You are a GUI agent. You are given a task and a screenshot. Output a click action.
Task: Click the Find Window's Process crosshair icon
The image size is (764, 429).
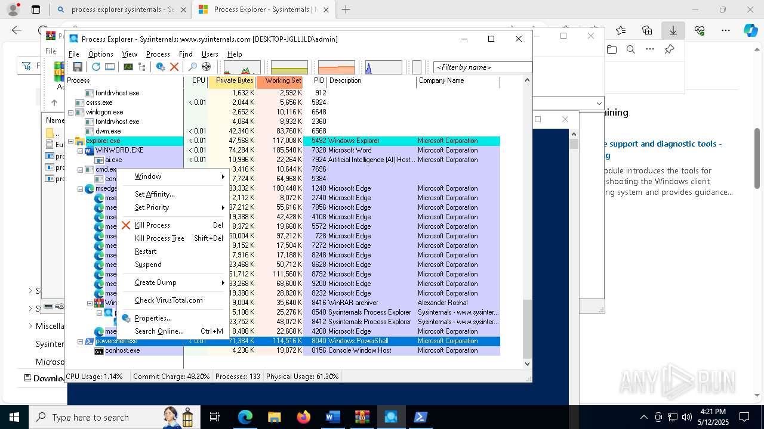pyautogui.click(x=207, y=67)
